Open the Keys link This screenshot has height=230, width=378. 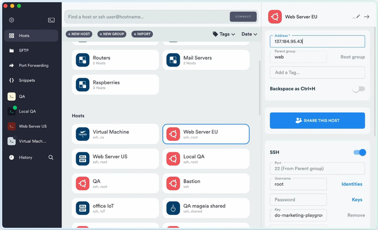click(x=357, y=200)
